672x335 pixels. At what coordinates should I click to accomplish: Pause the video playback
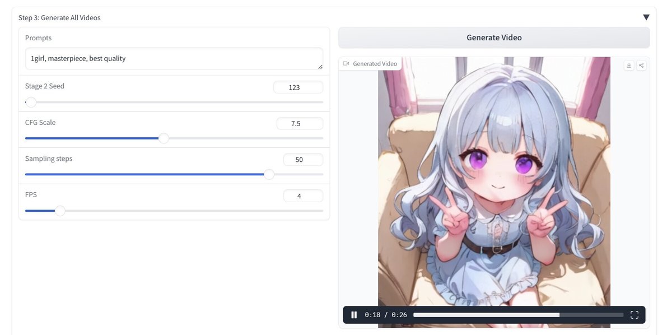click(354, 315)
